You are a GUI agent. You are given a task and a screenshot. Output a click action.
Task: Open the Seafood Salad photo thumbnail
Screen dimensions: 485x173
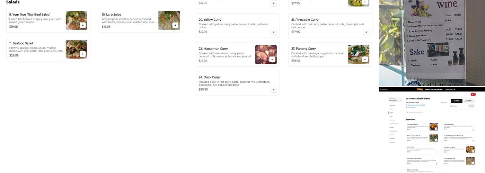pos(77,49)
